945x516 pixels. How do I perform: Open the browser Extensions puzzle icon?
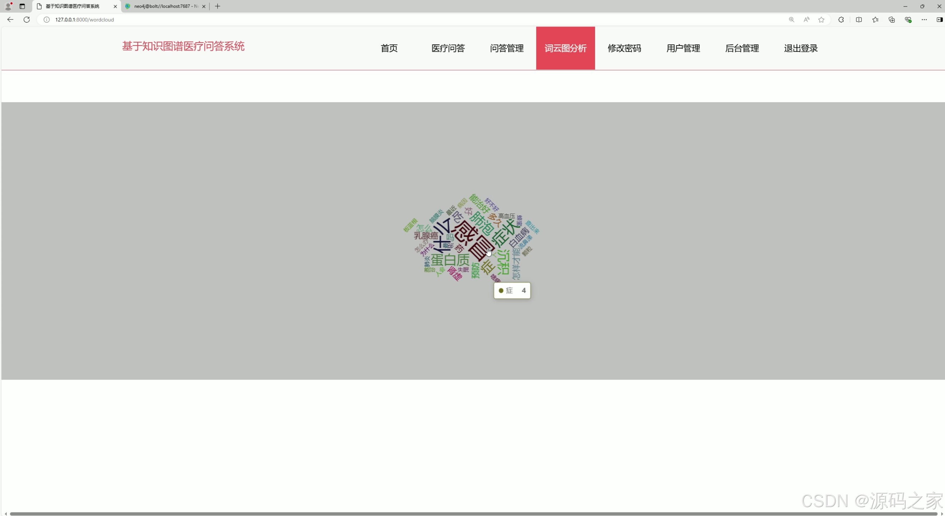841,20
